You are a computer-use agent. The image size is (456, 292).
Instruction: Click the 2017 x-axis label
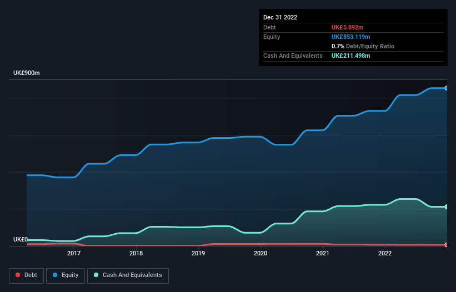pyautogui.click(x=74, y=253)
